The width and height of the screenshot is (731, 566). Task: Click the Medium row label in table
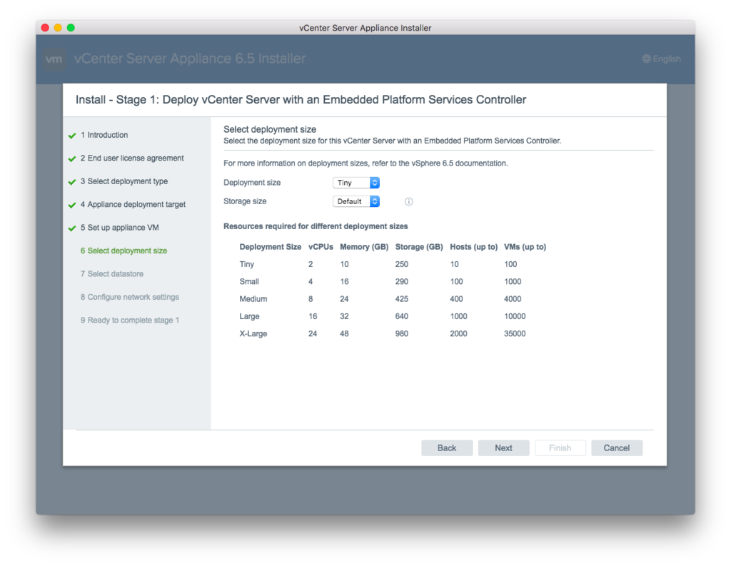[x=253, y=299]
